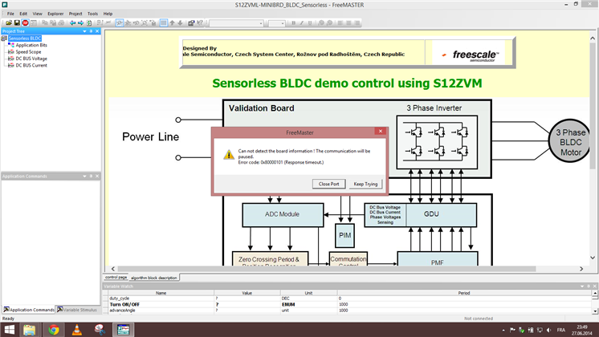Switch to control page tab

116,277
